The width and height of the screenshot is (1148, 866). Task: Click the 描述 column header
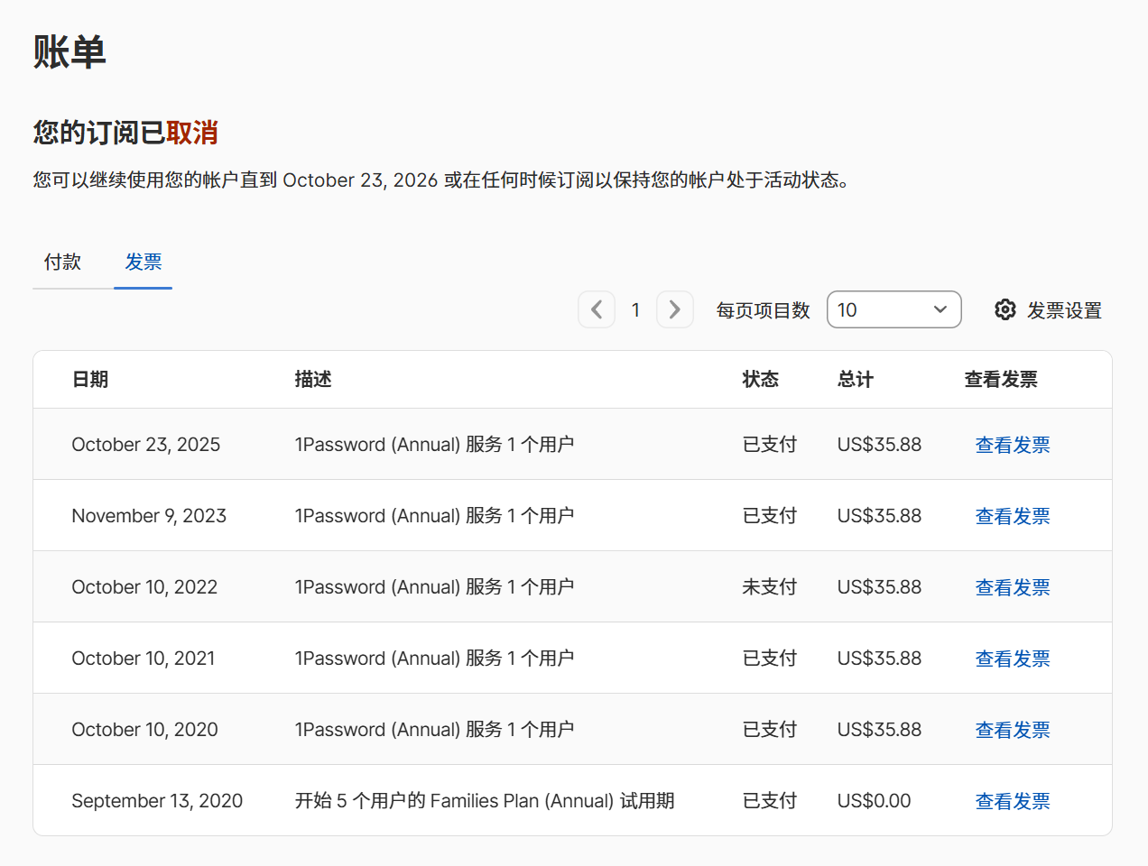313,379
